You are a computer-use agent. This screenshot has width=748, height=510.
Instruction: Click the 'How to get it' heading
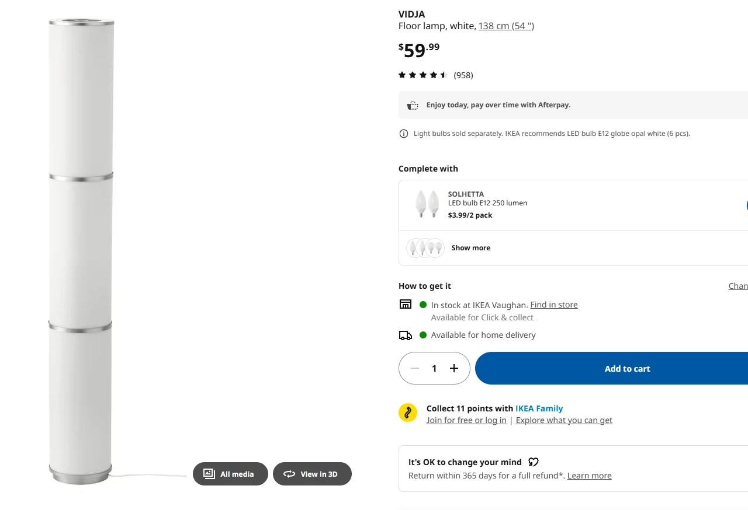tap(425, 286)
